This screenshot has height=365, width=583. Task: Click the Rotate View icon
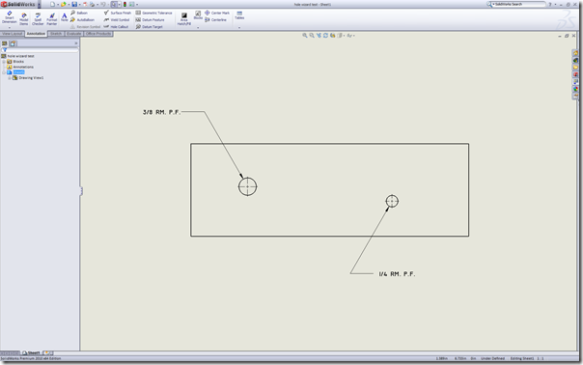(x=325, y=36)
